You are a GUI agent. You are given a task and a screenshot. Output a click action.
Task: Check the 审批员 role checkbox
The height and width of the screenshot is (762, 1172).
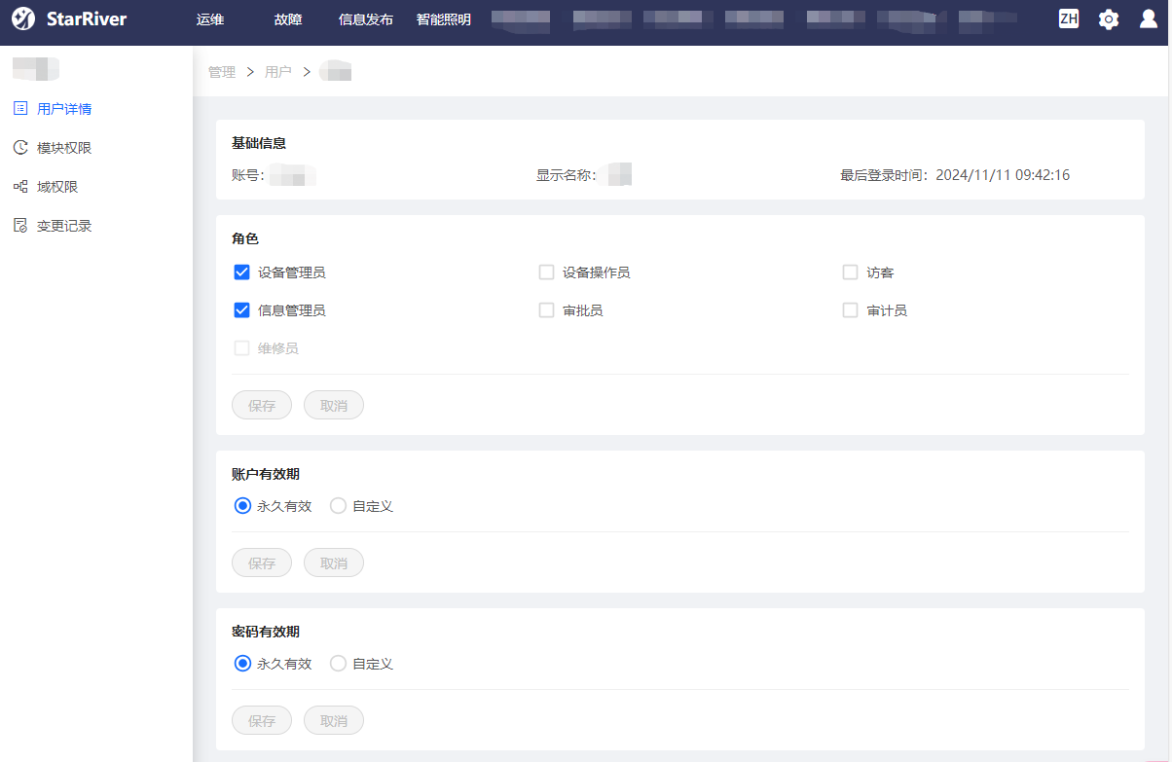pos(546,310)
